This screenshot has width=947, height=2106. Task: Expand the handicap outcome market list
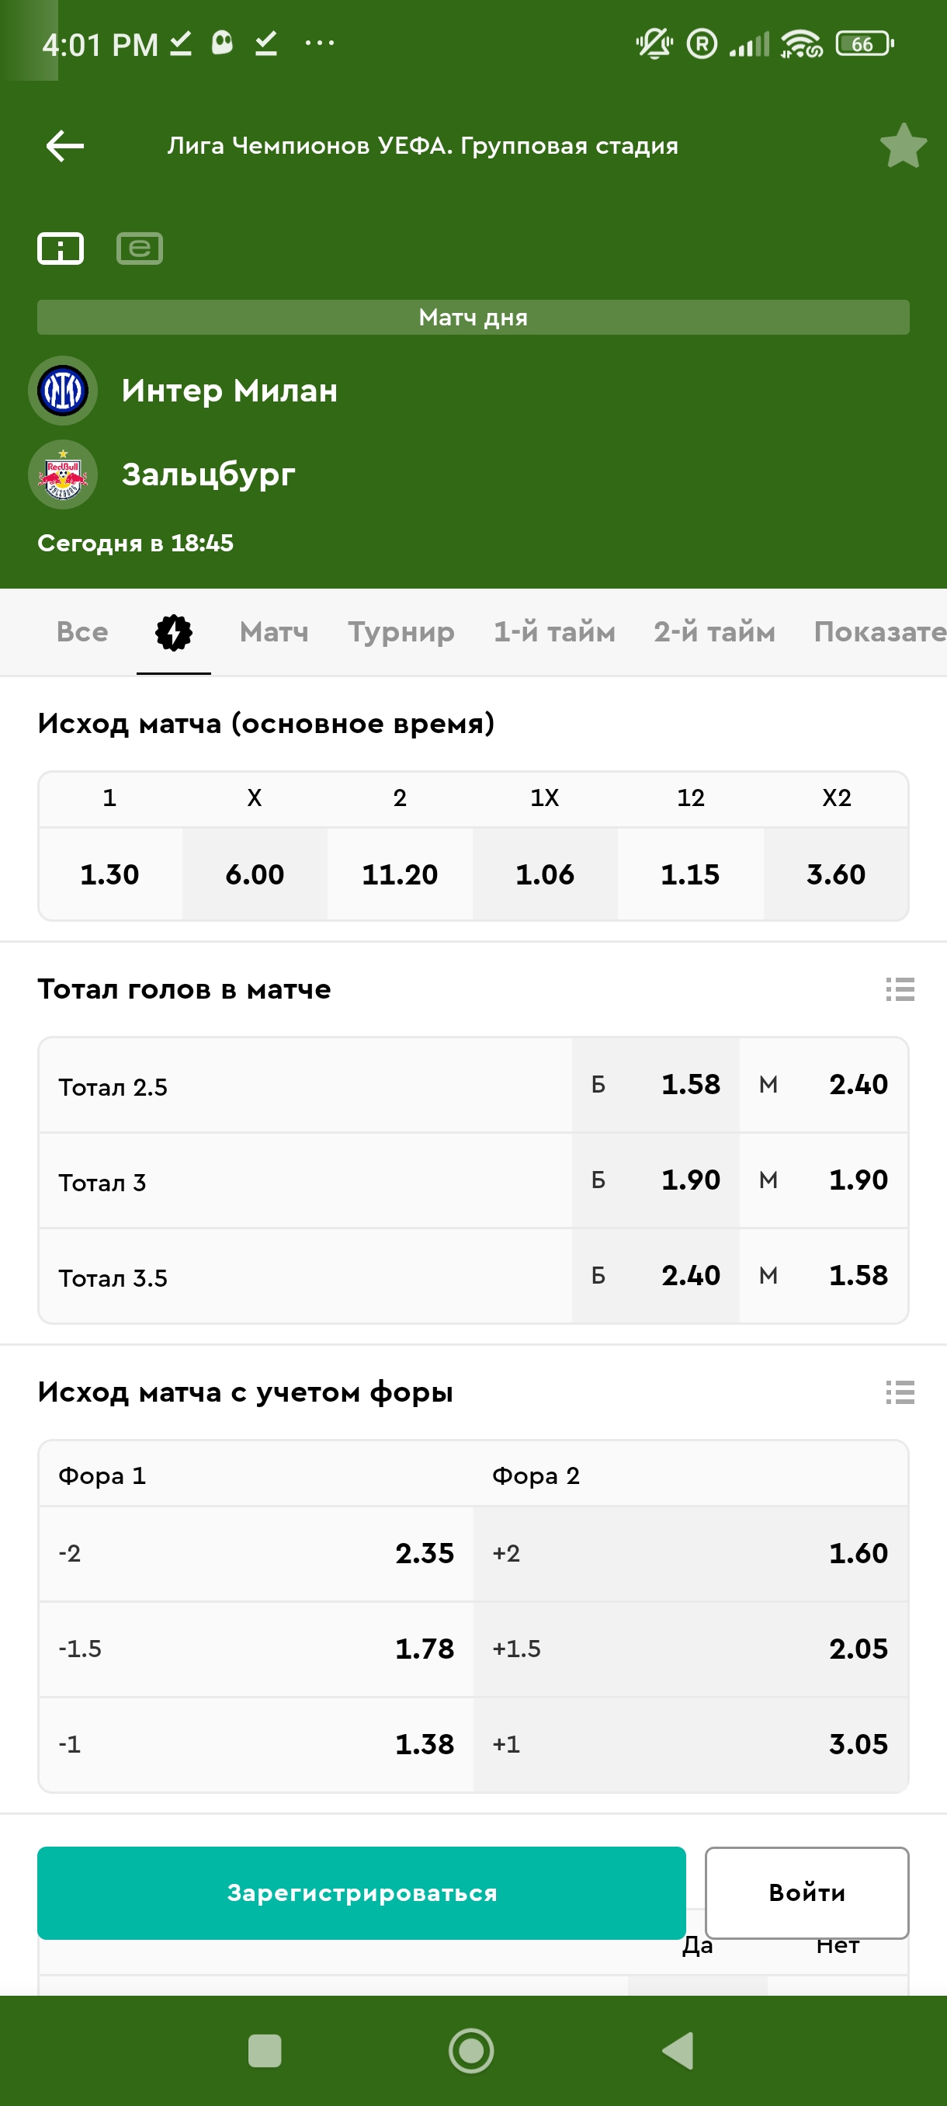900,1392
